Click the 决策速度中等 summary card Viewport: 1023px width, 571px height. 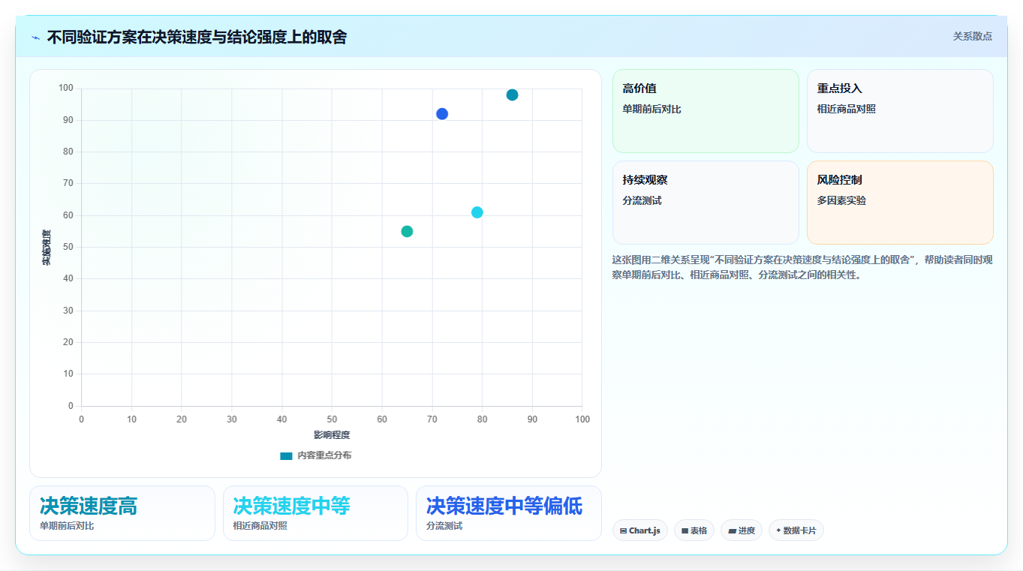click(x=315, y=513)
